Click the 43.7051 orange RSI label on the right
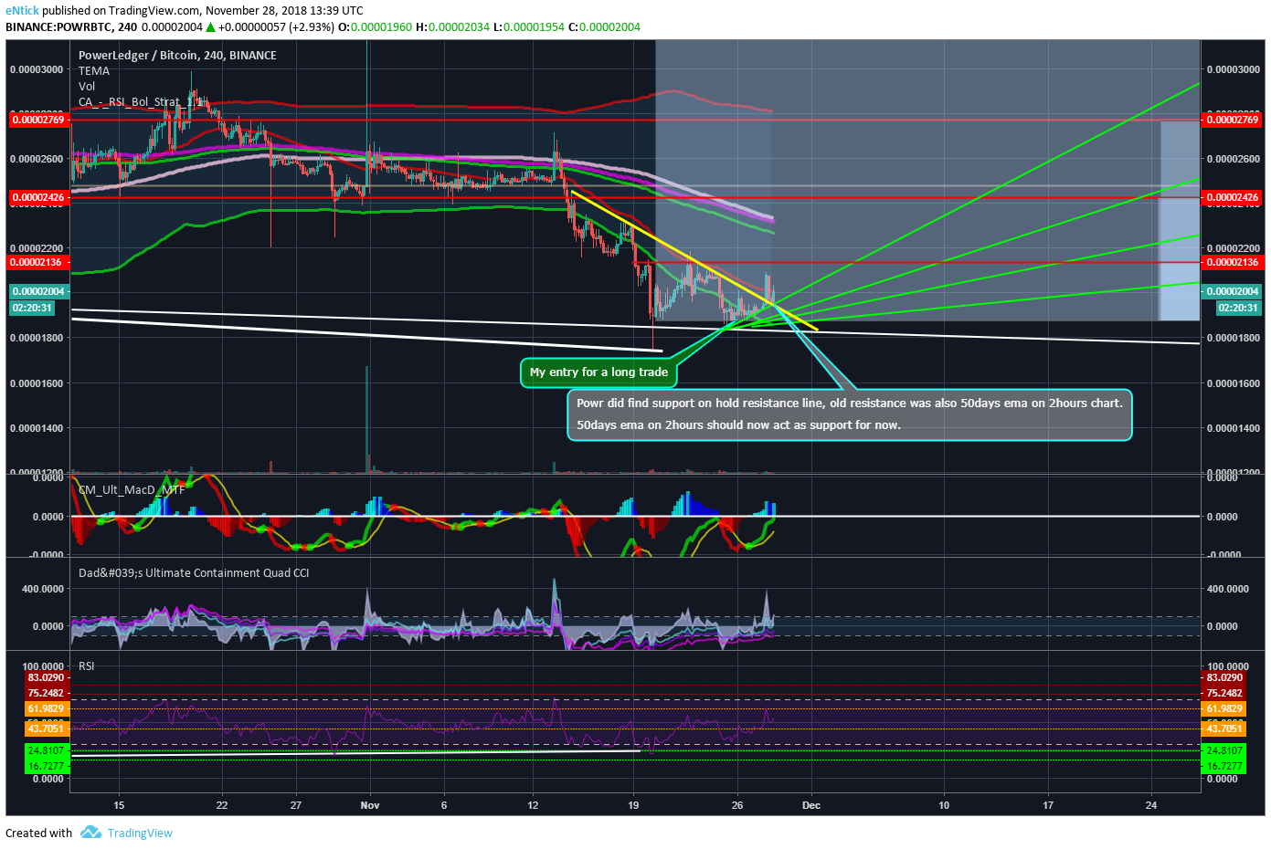Image resolution: width=1271 pixels, height=849 pixels. pyautogui.click(x=1223, y=728)
